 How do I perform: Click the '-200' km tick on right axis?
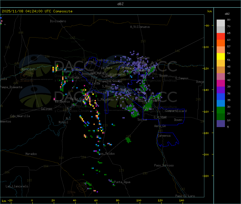pos(206,154)
